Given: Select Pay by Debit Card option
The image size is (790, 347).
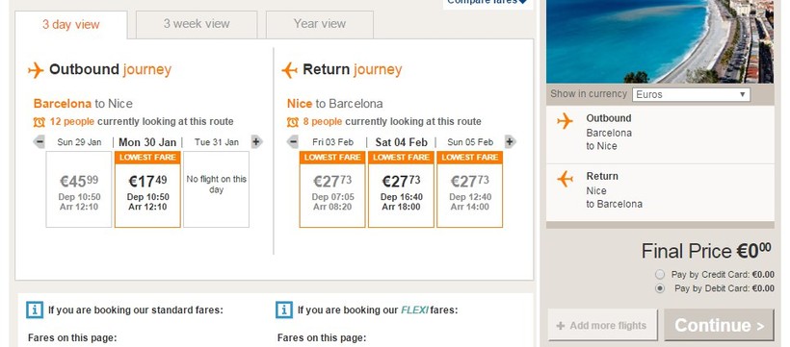Looking at the screenshot, I should (660, 288).
